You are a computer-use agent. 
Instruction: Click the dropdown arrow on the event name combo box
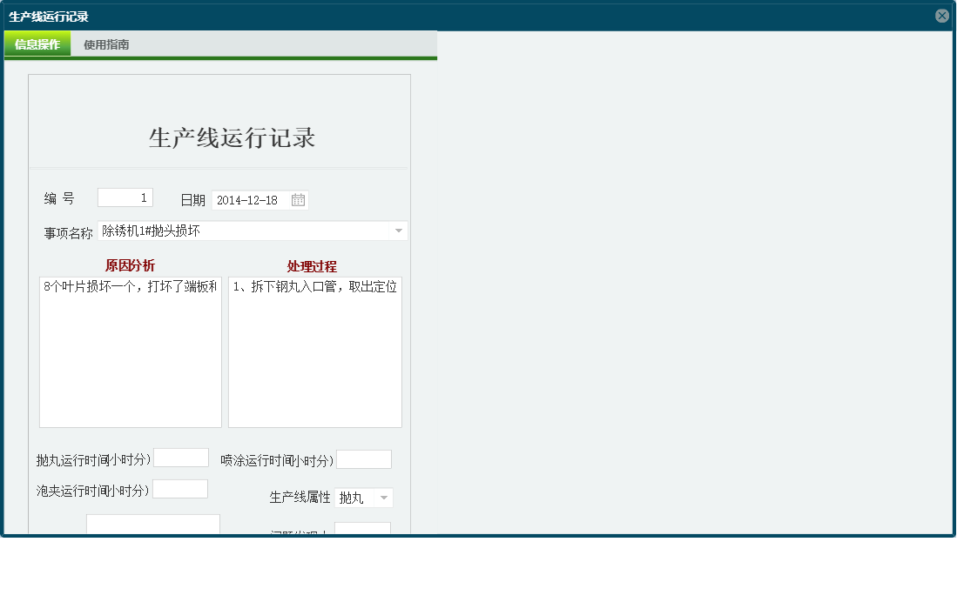(399, 231)
